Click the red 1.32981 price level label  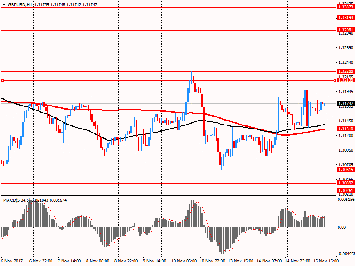(x=346, y=30)
